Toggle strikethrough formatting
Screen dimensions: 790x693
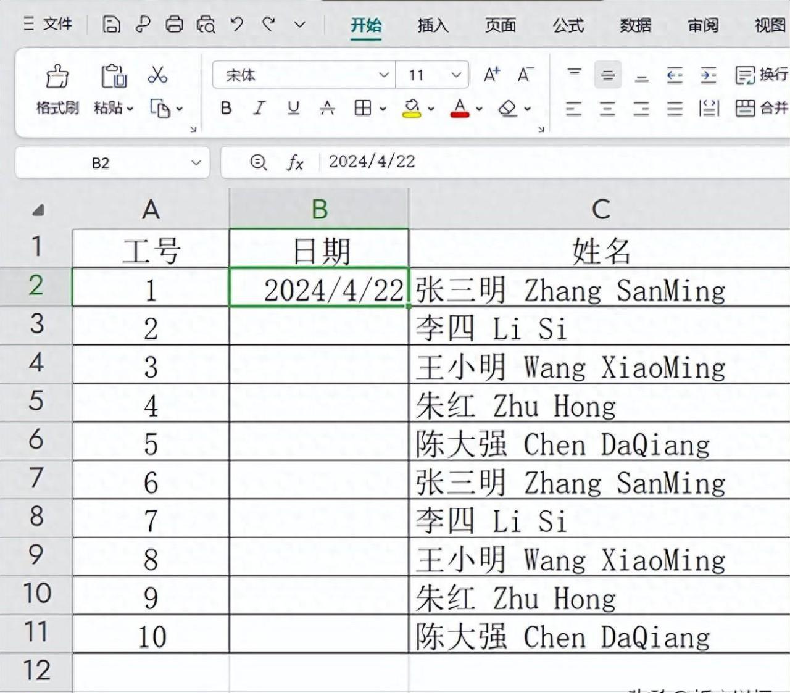[x=327, y=108]
